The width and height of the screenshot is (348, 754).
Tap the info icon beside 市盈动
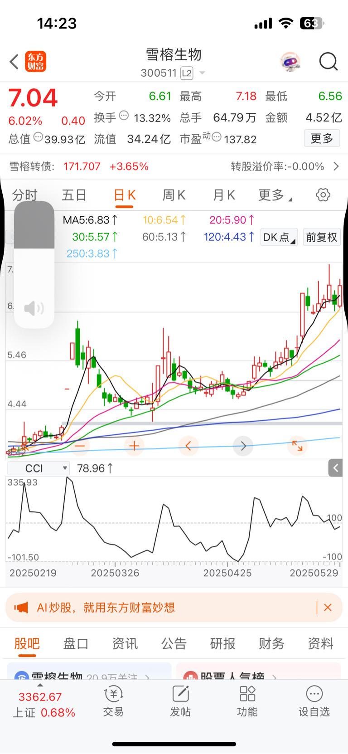click(217, 137)
